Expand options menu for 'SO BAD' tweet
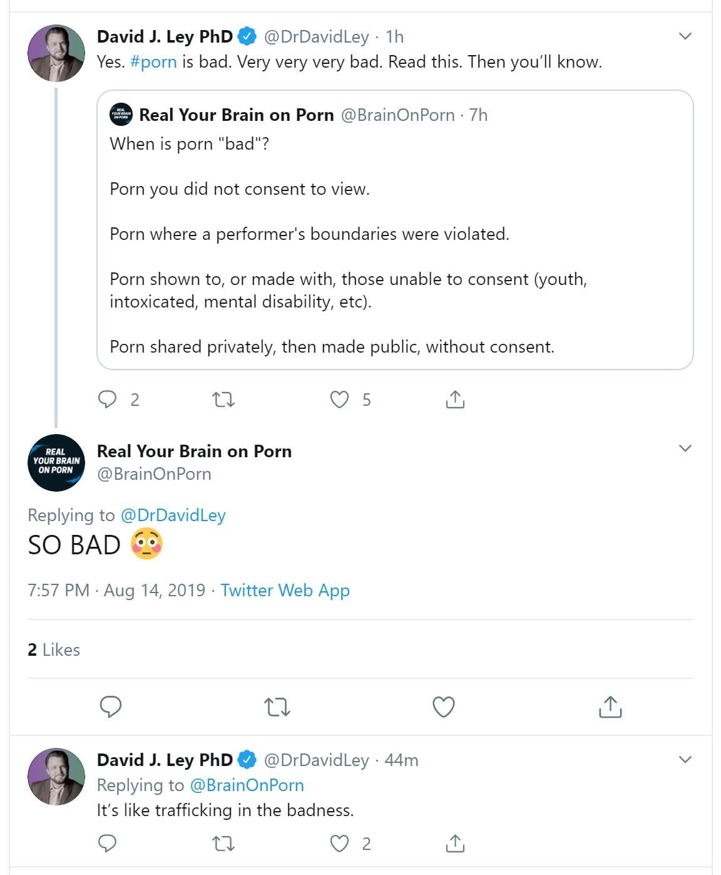 [685, 448]
